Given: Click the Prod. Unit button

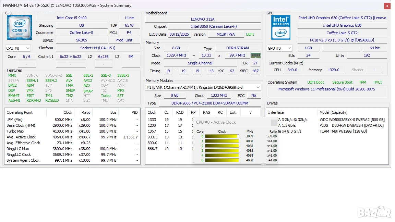Looking at the screenshot, I should 124,40.
